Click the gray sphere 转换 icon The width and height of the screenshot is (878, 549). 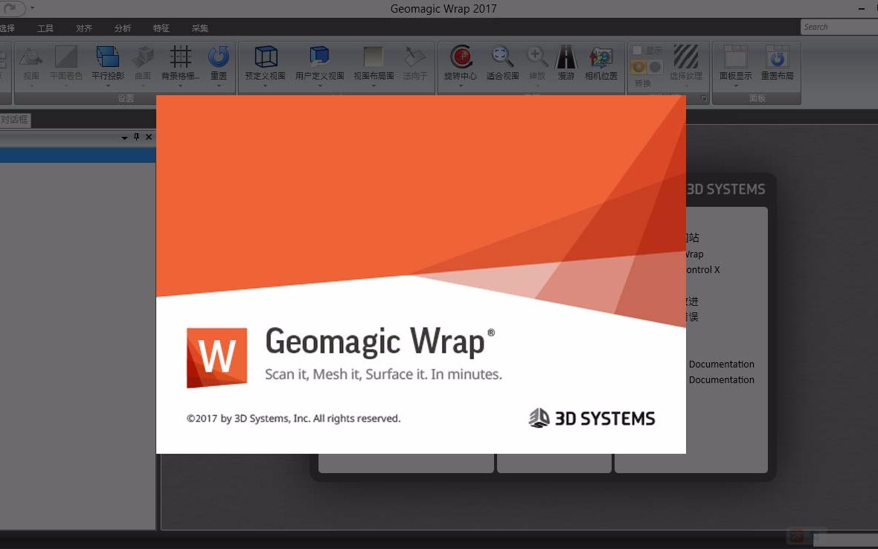[655, 67]
